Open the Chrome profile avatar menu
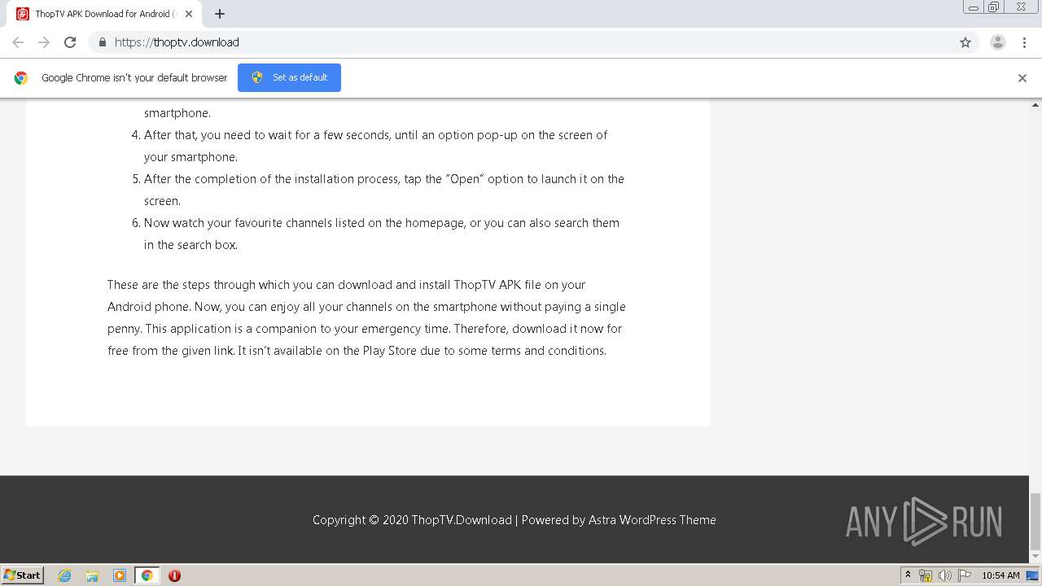Viewport: 1042px width, 586px height. (x=998, y=42)
